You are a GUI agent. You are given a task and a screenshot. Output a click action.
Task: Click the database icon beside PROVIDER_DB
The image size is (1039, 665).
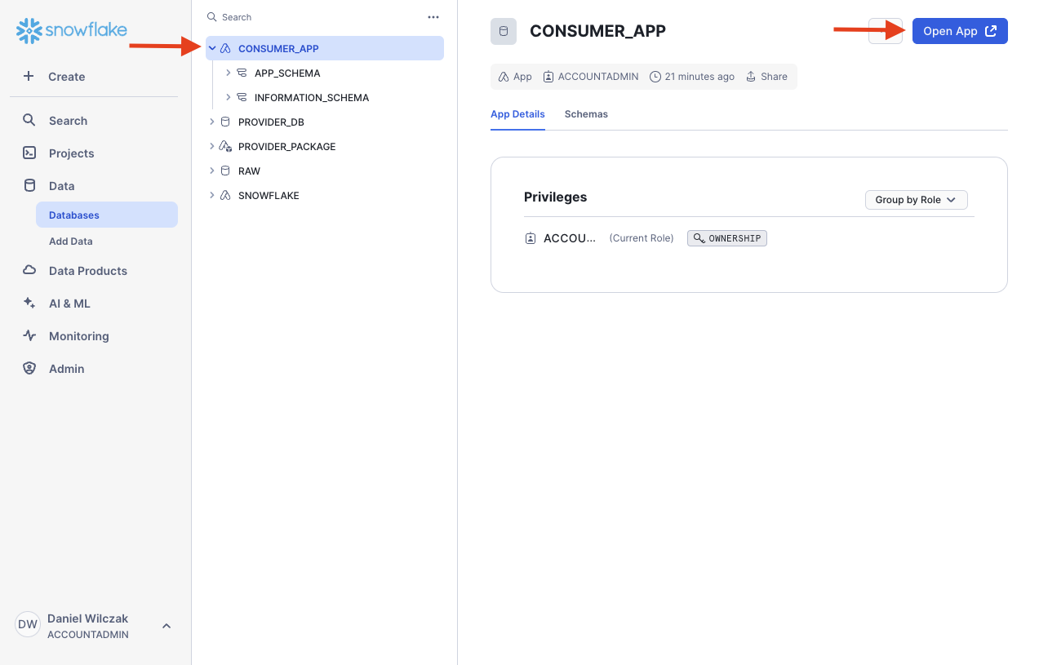(x=225, y=122)
